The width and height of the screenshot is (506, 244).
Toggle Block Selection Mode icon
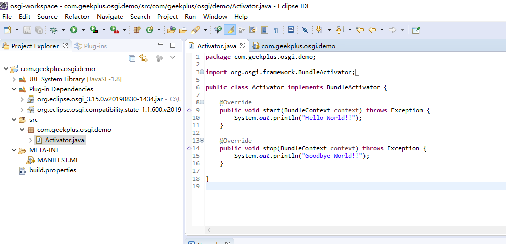pyautogui.click(x=265, y=30)
